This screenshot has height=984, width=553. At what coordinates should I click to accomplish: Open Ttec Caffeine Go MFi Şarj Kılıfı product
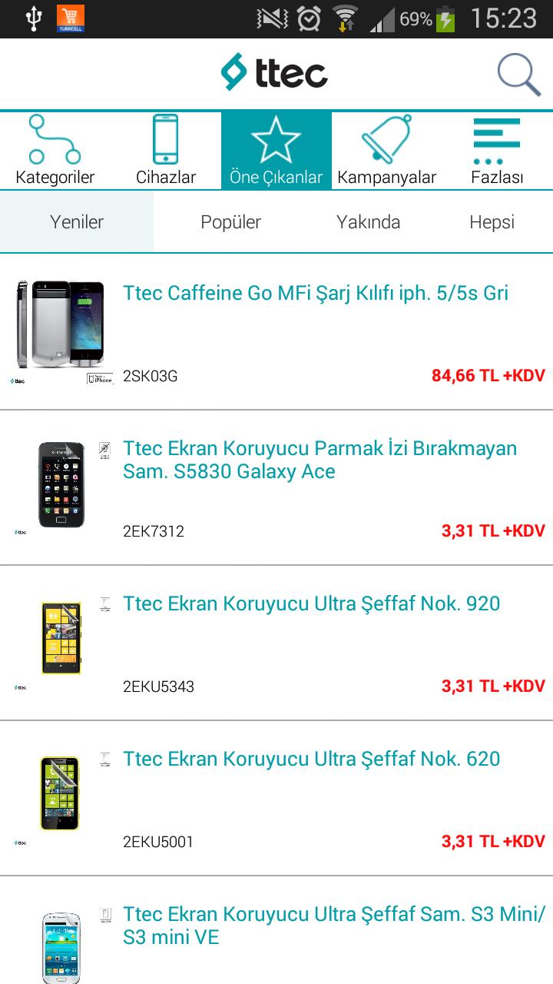point(316,293)
